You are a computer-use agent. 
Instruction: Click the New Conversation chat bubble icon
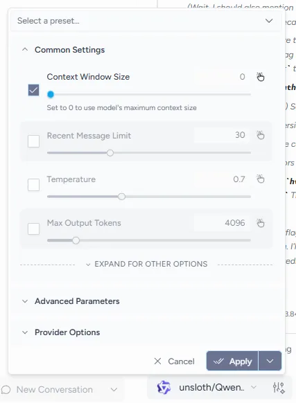6,390
